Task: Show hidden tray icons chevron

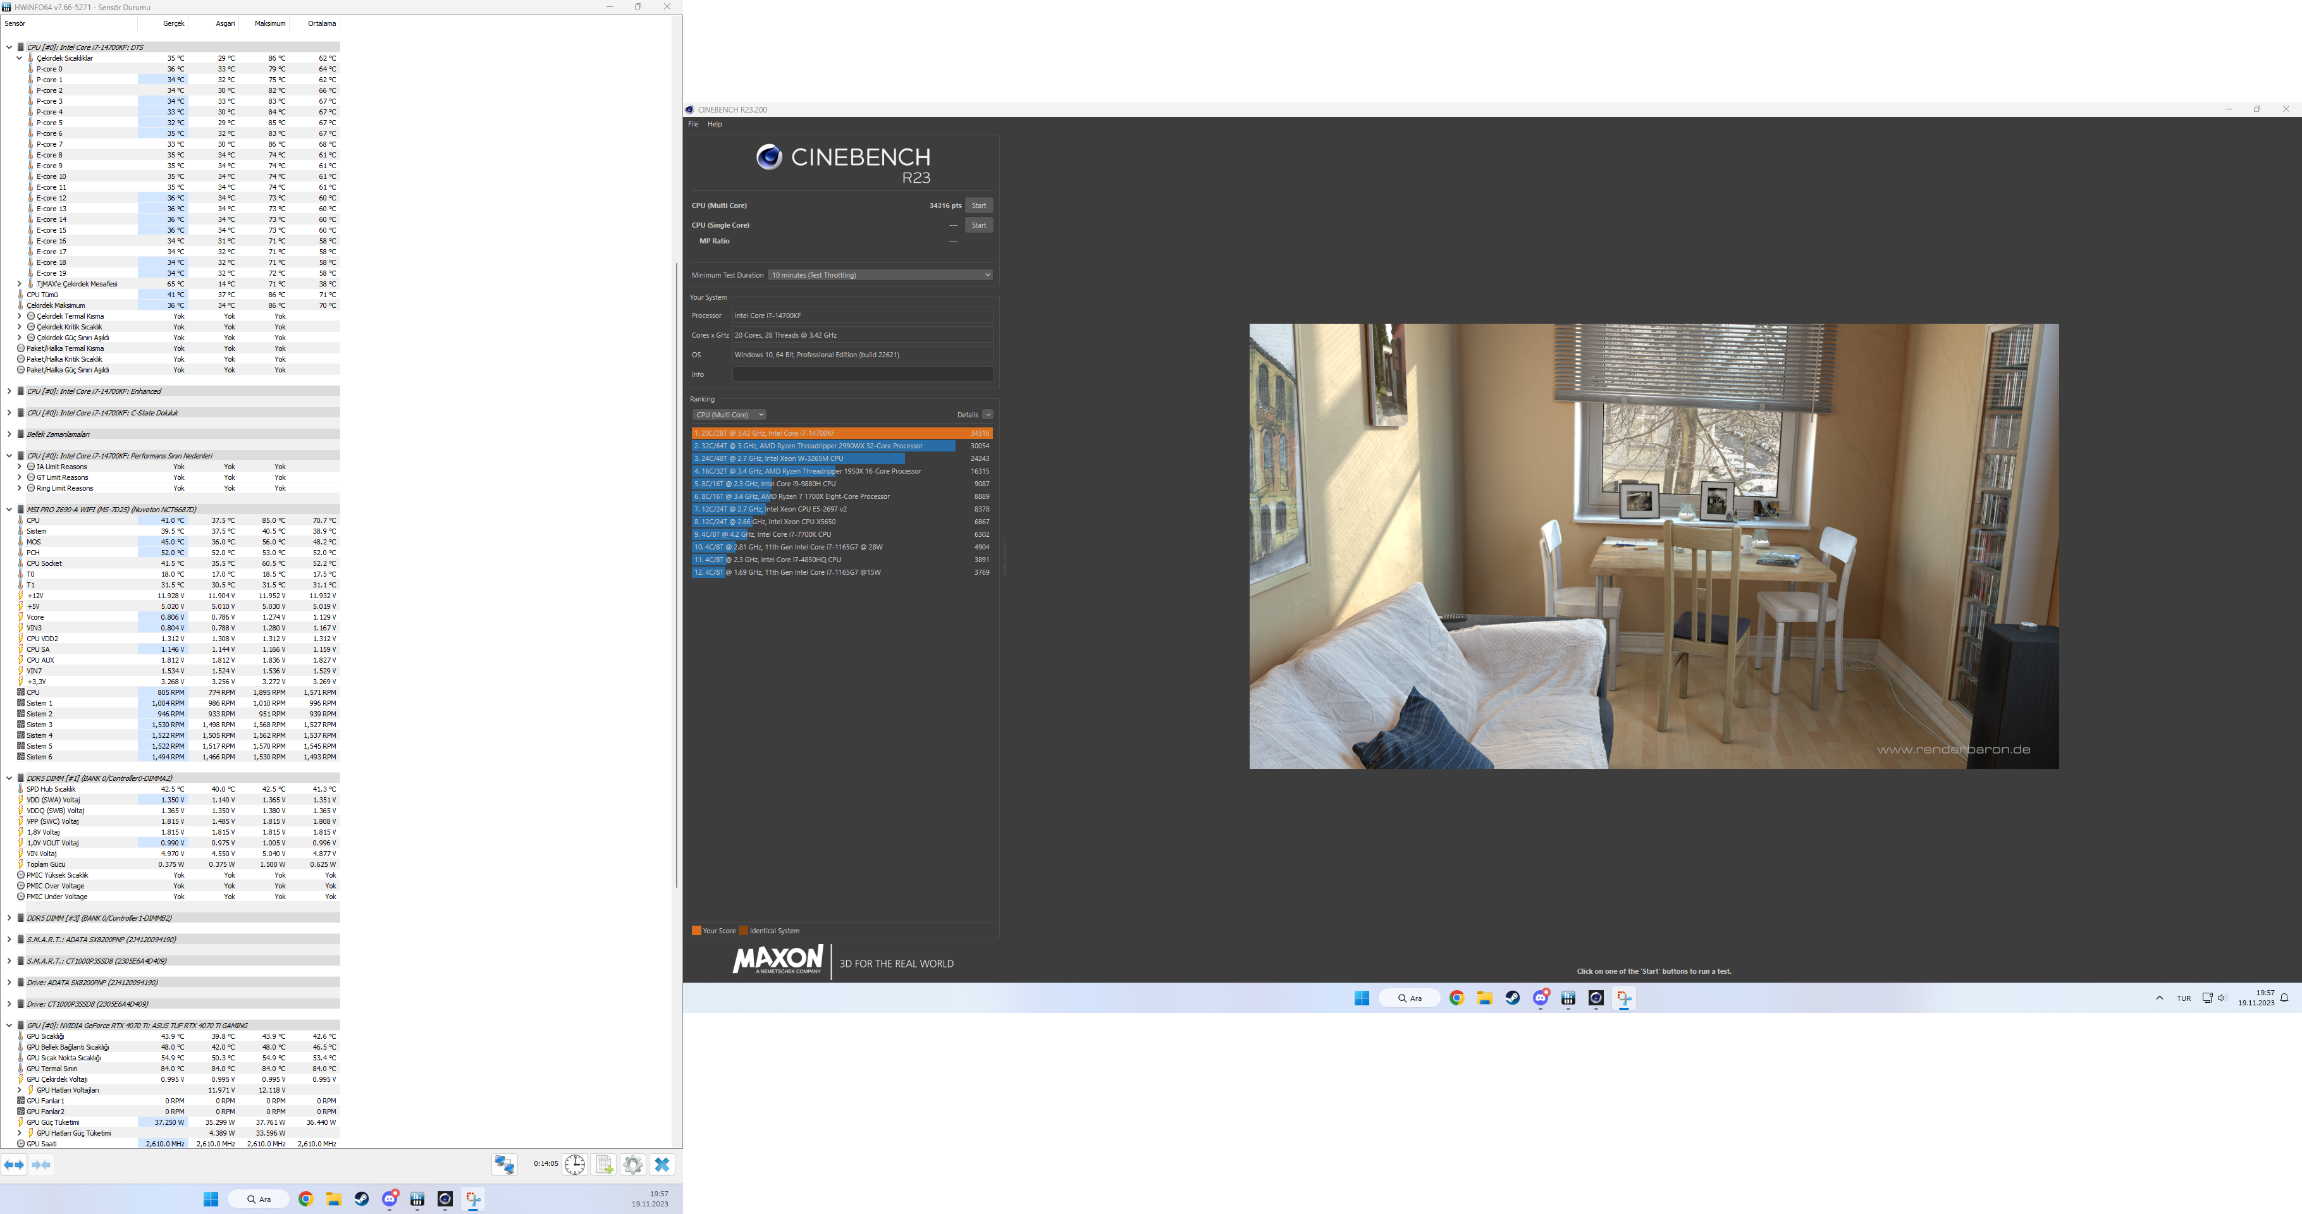Action: click(2159, 998)
